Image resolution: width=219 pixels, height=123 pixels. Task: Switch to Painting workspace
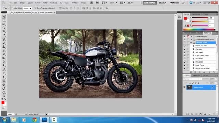click(175, 3)
